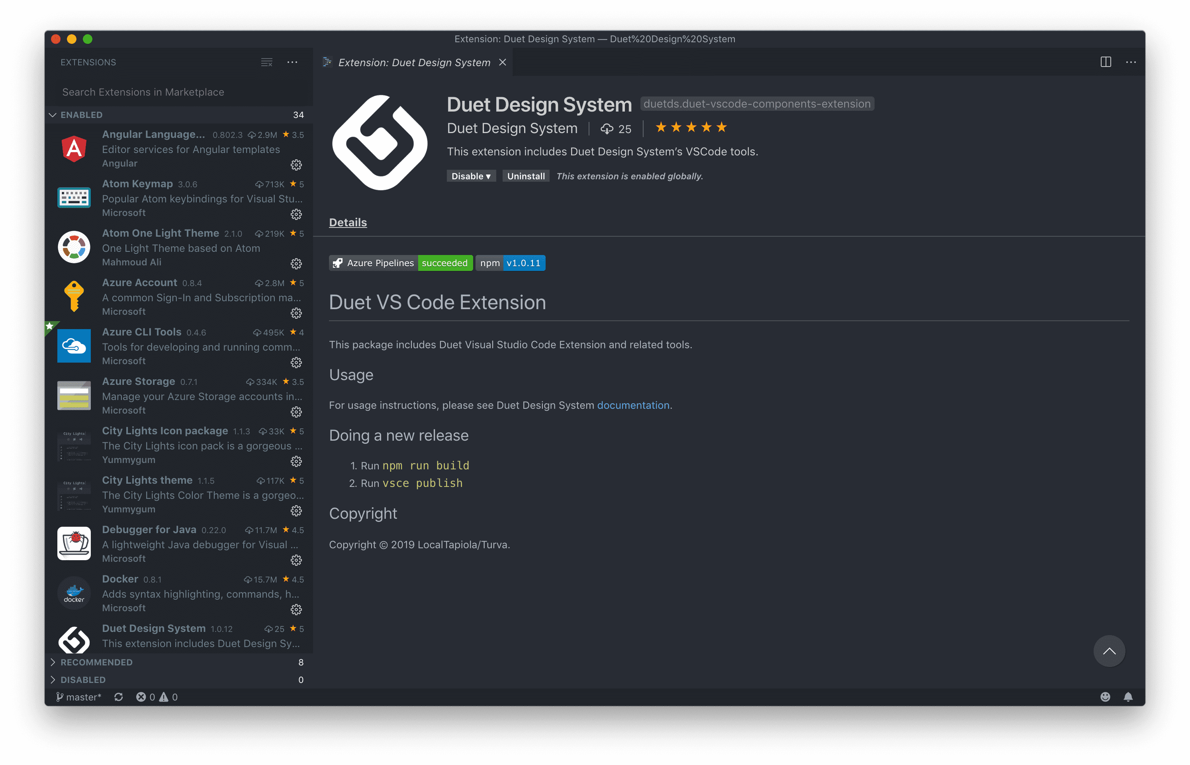The height and width of the screenshot is (765, 1190).
Task: Click the warnings count icon in status bar
Action: pyautogui.click(x=168, y=697)
